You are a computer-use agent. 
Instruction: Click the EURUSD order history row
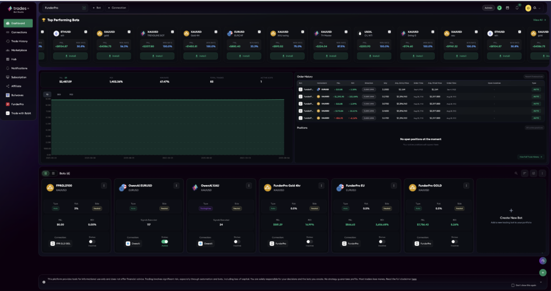(x=421, y=90)
